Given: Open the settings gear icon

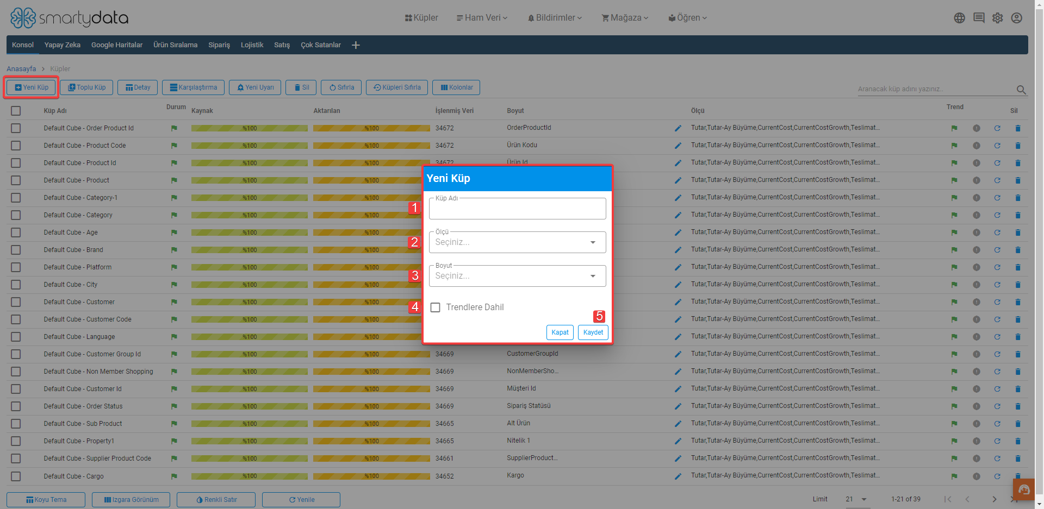Looking at the screenshot, I should pos(997,18).
